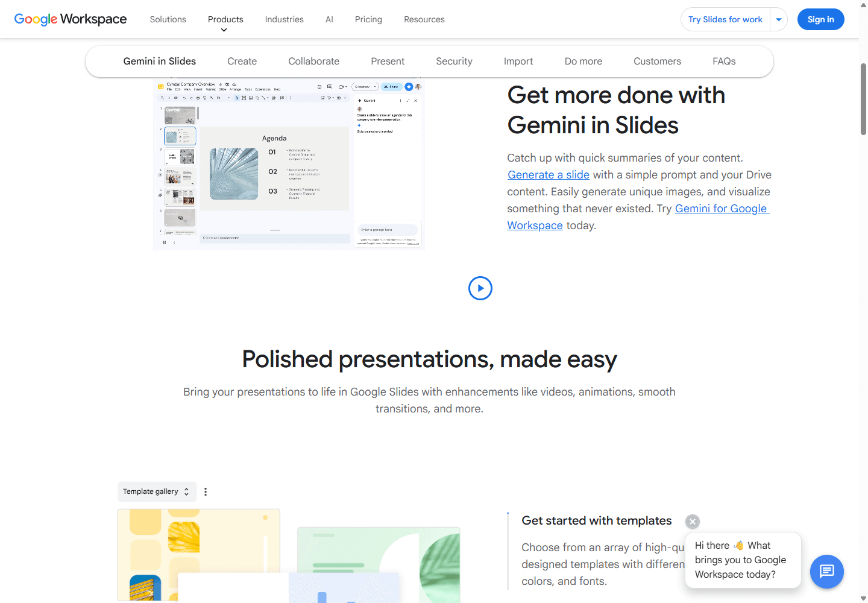868x603 pixels.
Task: Open the chat bubble widget icon
Action: 827,572
